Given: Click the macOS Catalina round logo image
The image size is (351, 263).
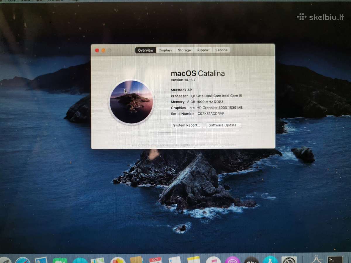Looking at the screenshot, I should (x=131, y=101).
